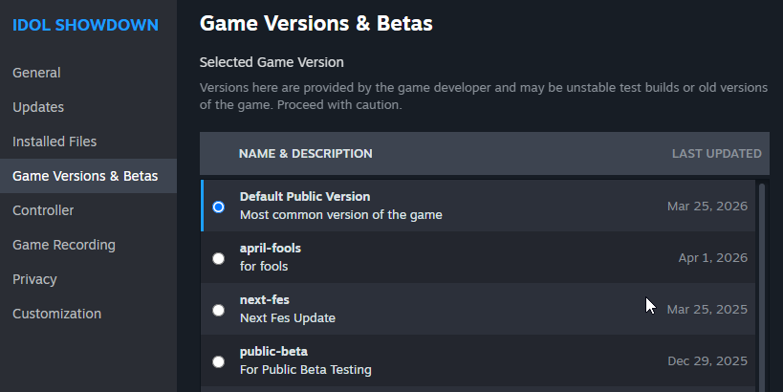Select Game Versions & Betas sidebar item

point(85,176)
